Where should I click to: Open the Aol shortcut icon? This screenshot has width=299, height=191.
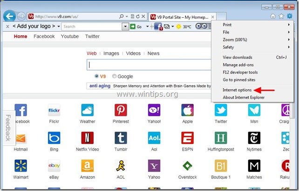[154, 138]
